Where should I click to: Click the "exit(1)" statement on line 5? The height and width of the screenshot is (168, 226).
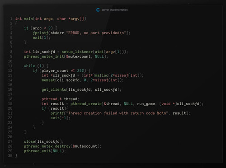(x=42, y=37)
